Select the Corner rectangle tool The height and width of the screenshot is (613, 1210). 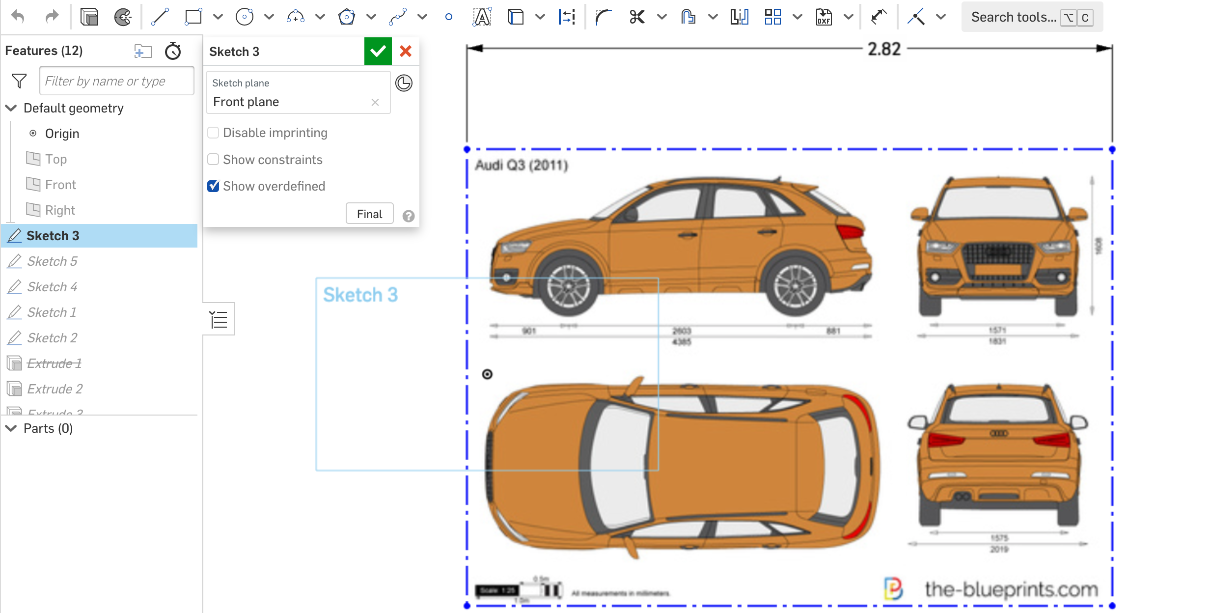[x=192, y=16]
